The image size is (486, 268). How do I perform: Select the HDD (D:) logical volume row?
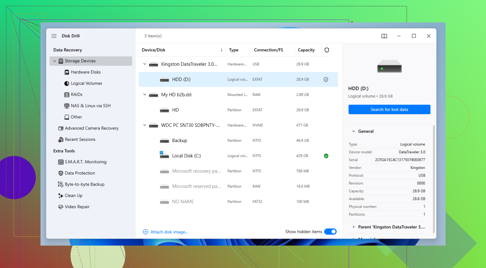coord(238,80)
